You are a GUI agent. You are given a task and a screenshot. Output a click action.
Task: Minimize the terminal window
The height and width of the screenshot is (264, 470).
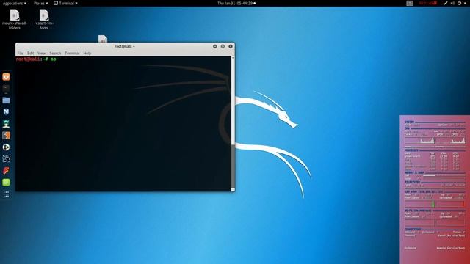tap(215, 46)
